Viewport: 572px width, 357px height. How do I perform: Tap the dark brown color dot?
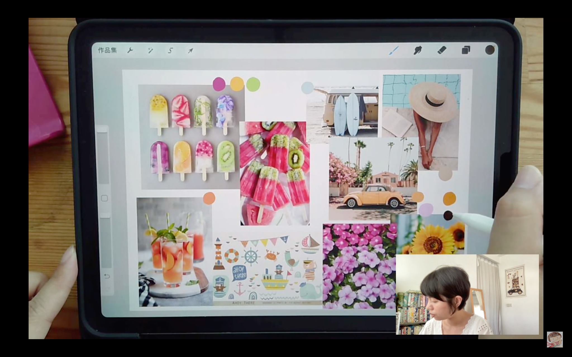click(x=448, y=215)
